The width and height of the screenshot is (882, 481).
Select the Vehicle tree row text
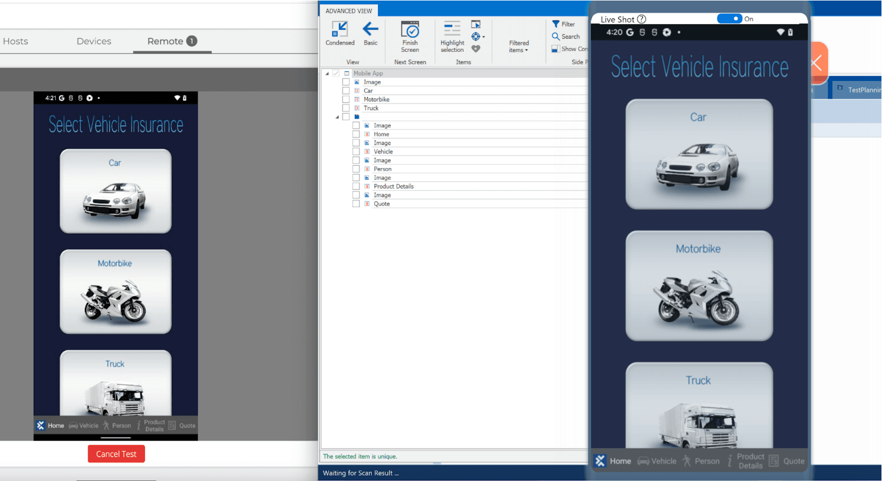(383, 152)
